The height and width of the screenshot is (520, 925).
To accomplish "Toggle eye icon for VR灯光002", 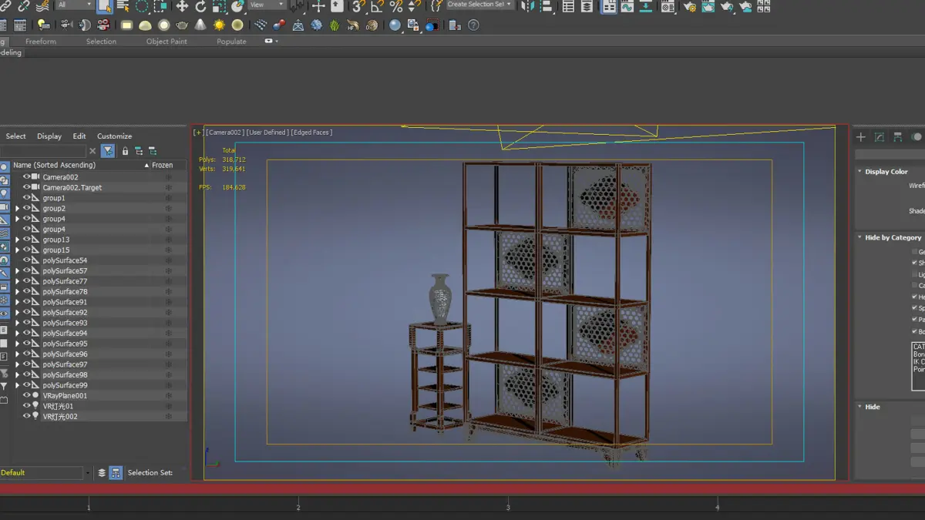I will 26,416.
